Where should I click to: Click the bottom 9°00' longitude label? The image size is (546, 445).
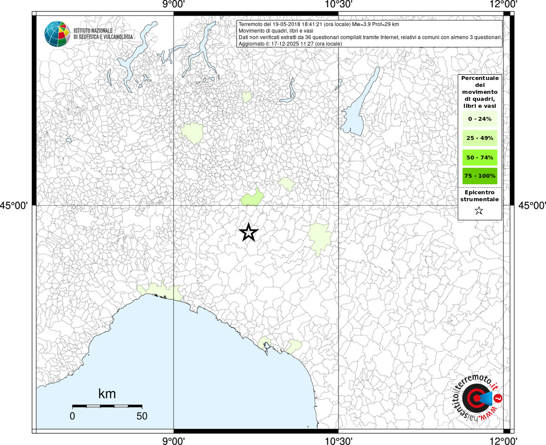point(173,441)
